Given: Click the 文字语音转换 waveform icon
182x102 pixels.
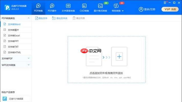Looking at the screenshot, I should [x=68, y=6].
